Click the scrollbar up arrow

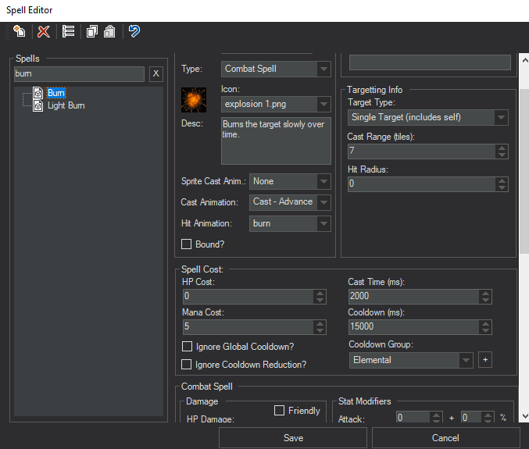pos(524,60)
